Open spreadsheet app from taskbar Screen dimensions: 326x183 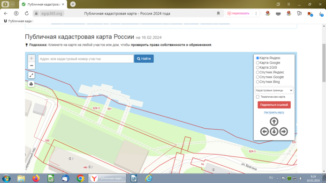coord(51,178)
